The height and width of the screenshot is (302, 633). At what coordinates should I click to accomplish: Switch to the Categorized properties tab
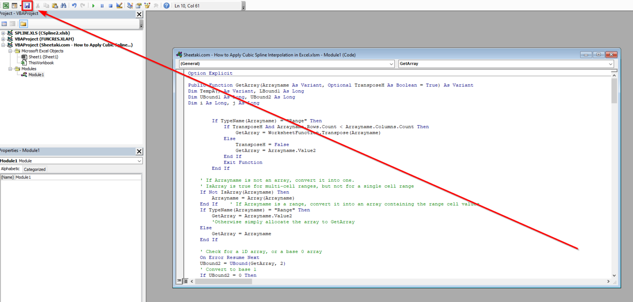click(34, 169)
